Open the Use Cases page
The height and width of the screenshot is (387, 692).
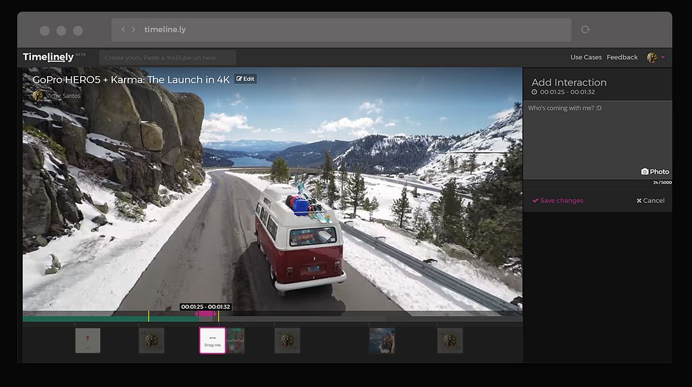pyautogui.click(x=585, y=57)
